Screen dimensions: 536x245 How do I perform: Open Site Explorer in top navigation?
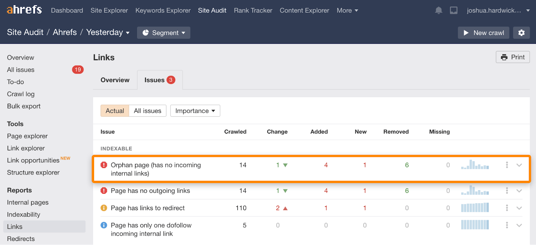point(109,10)
